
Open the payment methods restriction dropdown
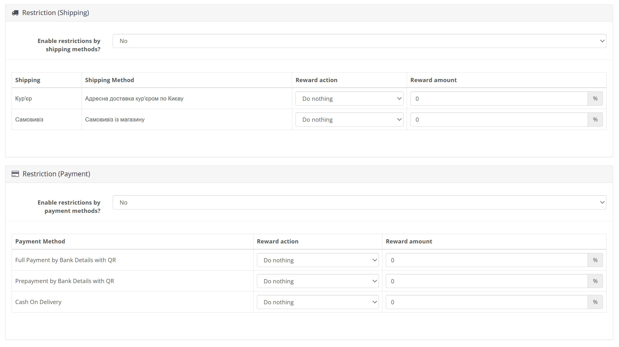click(x=360, y=203)
